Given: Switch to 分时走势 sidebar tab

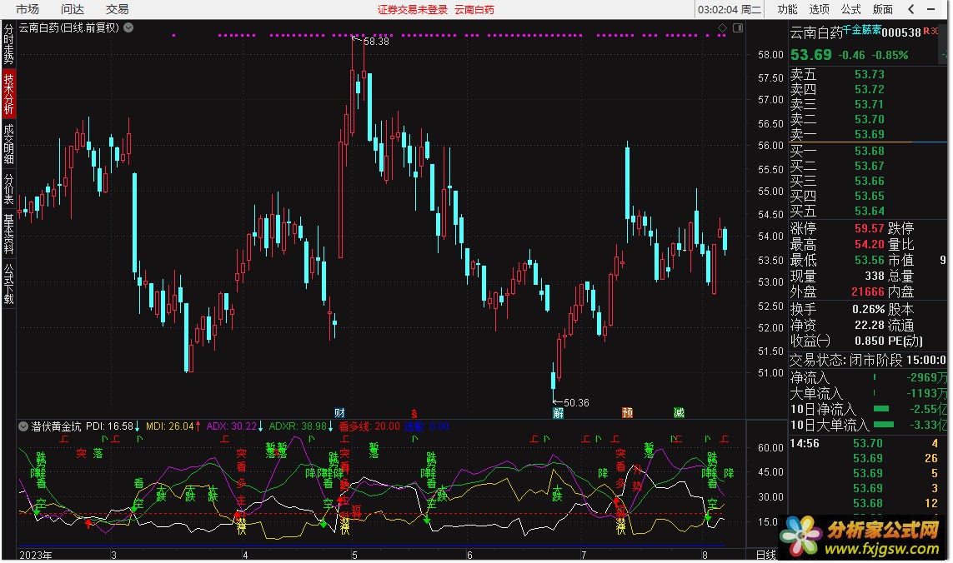Looking at the screenshot, I should point(8,44).
